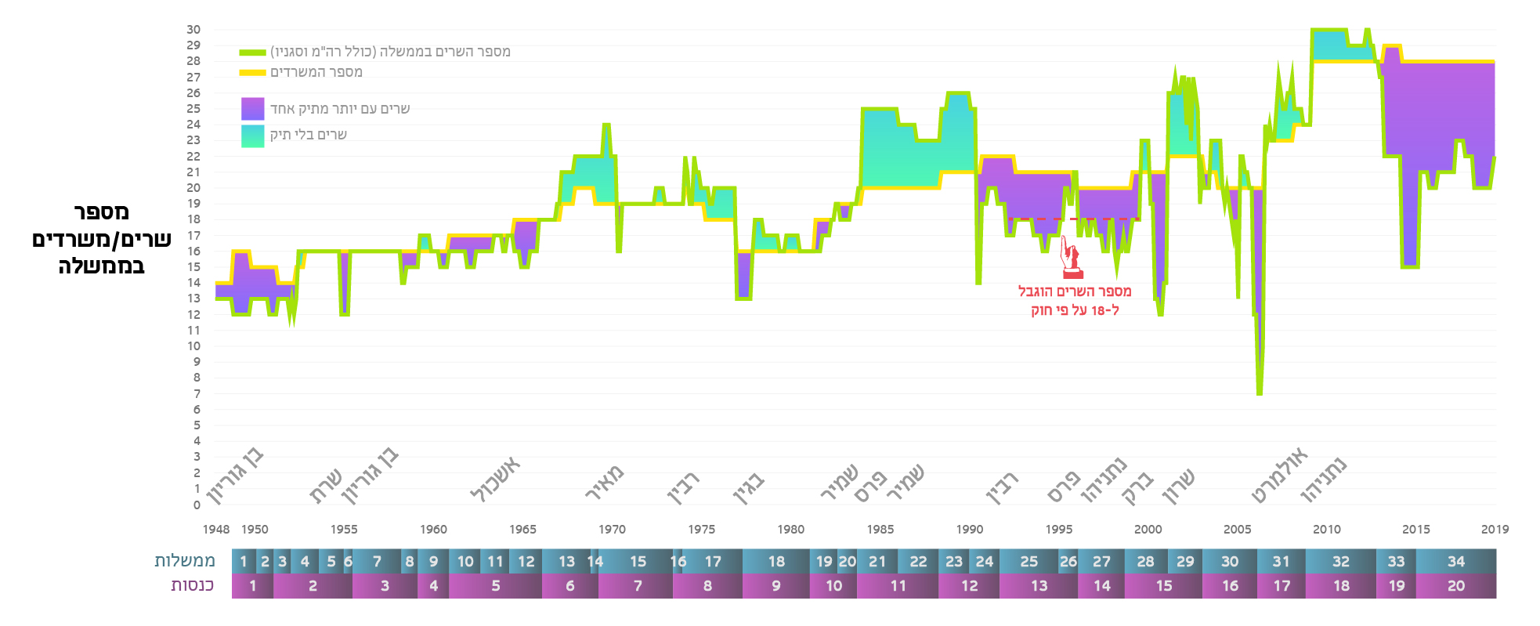Click the red annotation about the 18-minister limit
This screenshot has height=626, width=1540.
coord(1074,301)
